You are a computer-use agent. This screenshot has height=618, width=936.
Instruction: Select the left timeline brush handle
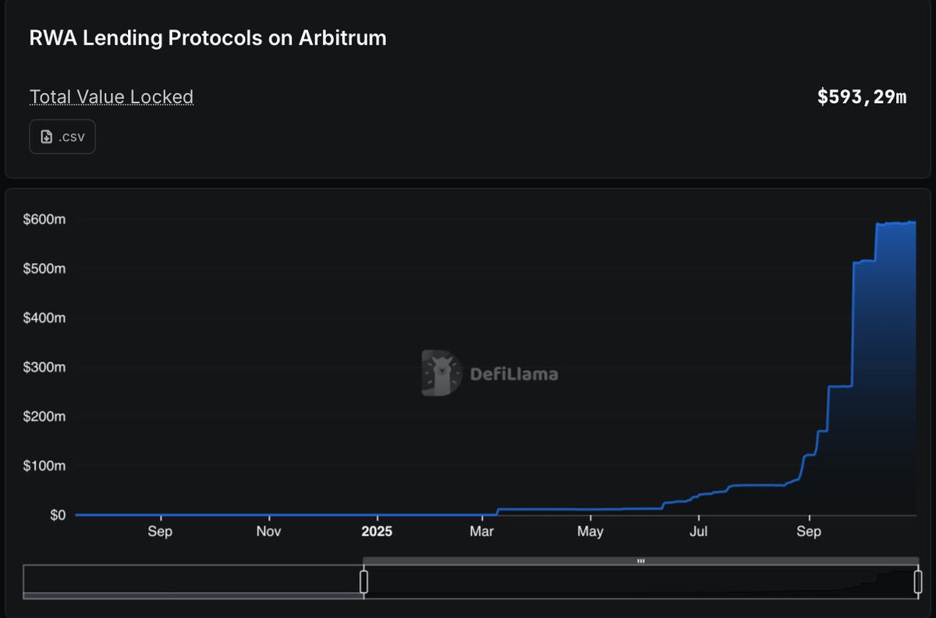coord(363,581)
